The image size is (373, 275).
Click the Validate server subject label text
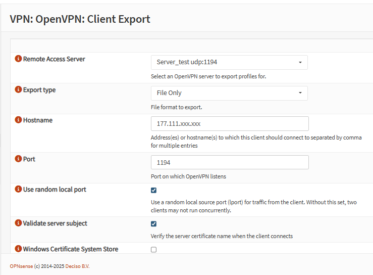click(55, 223)
